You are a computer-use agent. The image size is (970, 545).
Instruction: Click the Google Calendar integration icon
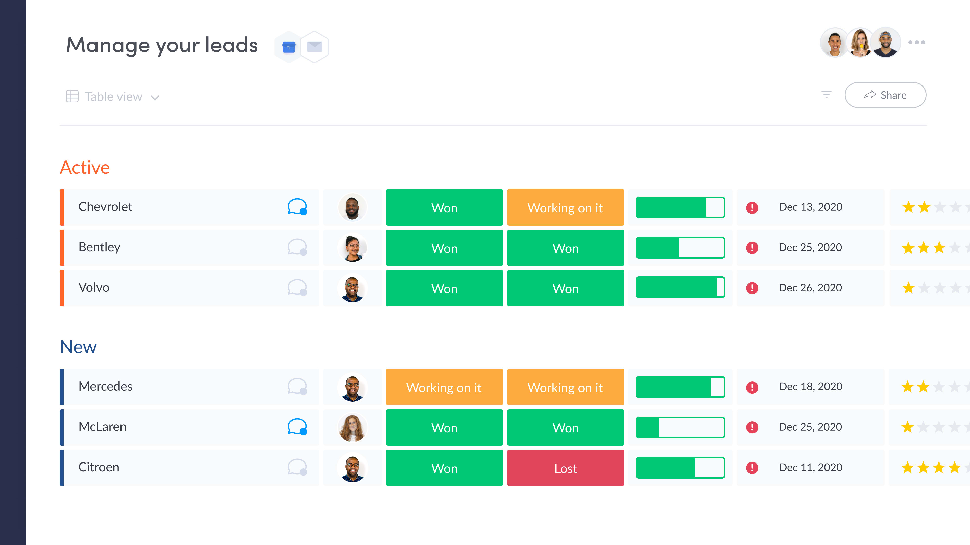pos(288,47)
